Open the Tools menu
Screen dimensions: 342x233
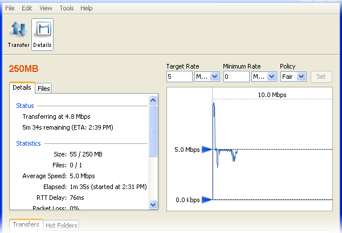[x=66, y=9]
